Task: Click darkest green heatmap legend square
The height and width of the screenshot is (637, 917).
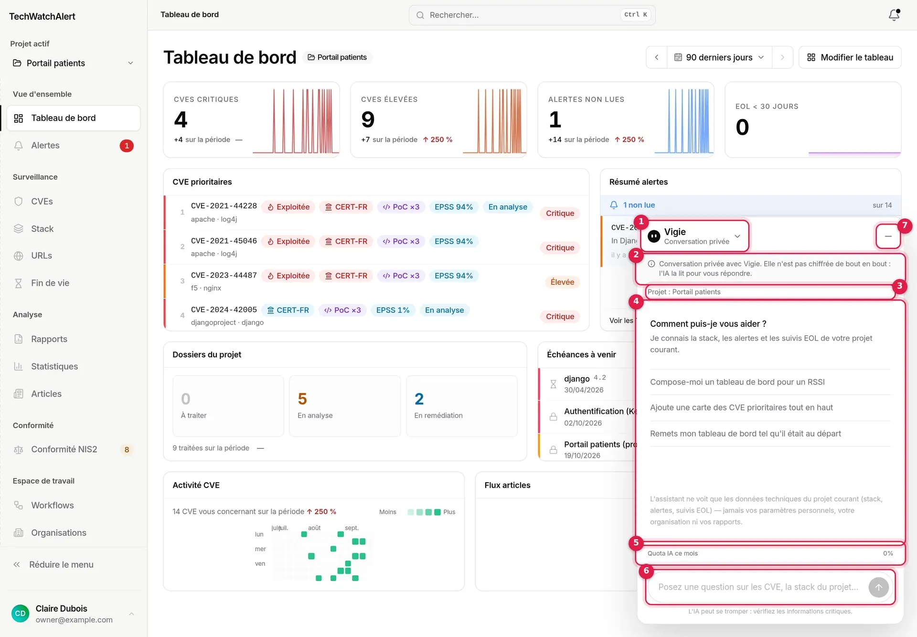Action: coord(437,512)
